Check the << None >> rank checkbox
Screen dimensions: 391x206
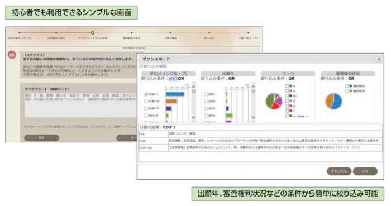pyautogui.click(x=287, y=116)
